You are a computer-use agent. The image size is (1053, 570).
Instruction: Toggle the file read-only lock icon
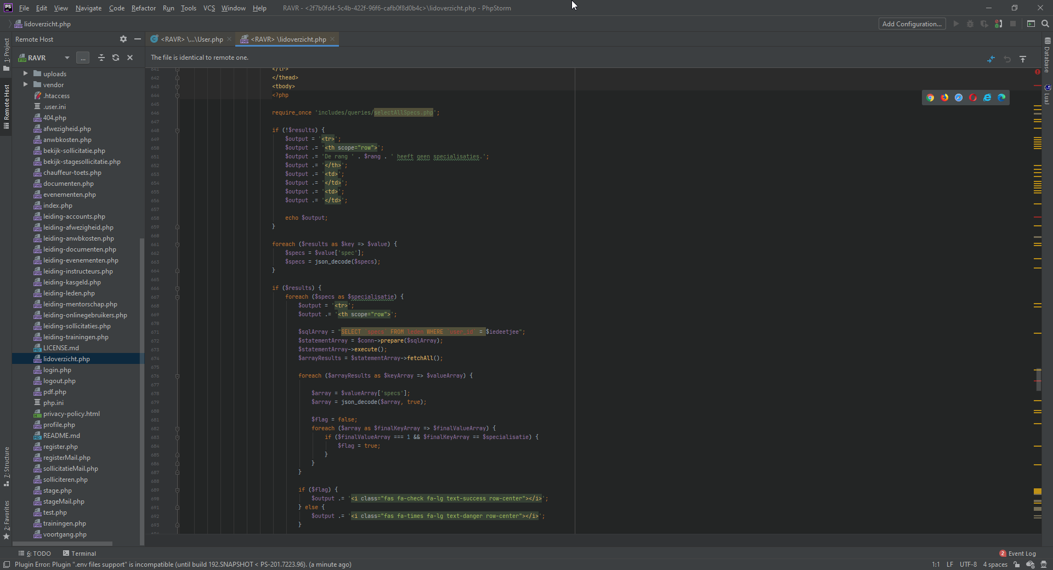[x=1017, y=565]
